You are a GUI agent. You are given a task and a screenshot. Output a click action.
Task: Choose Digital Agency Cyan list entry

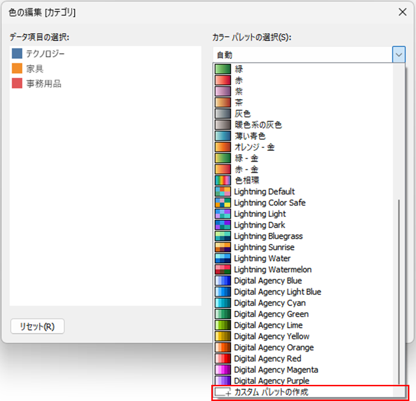(269, 303)
